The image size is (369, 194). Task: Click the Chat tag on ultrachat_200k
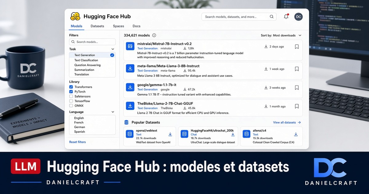pos(194,134)
